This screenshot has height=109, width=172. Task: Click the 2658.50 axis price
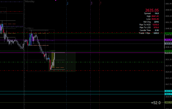pyautogui.click(x=168, y=10)
